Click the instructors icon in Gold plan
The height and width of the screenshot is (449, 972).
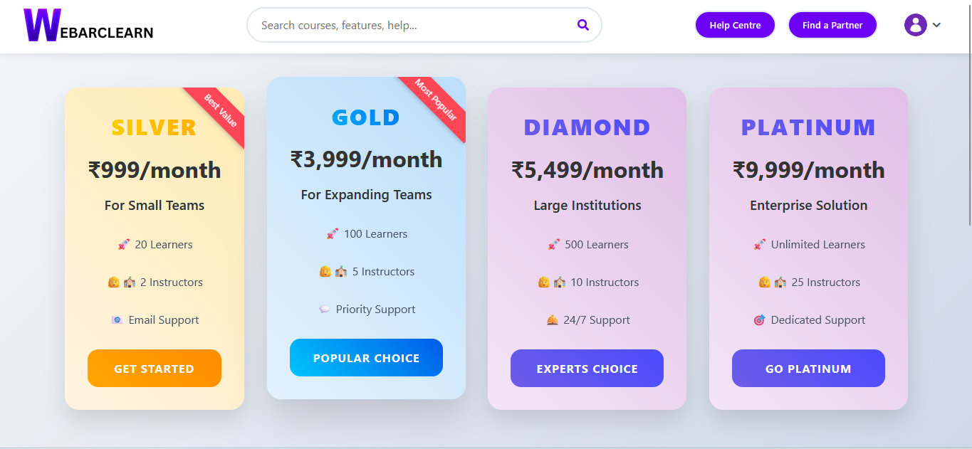click(x=333, y=272)
